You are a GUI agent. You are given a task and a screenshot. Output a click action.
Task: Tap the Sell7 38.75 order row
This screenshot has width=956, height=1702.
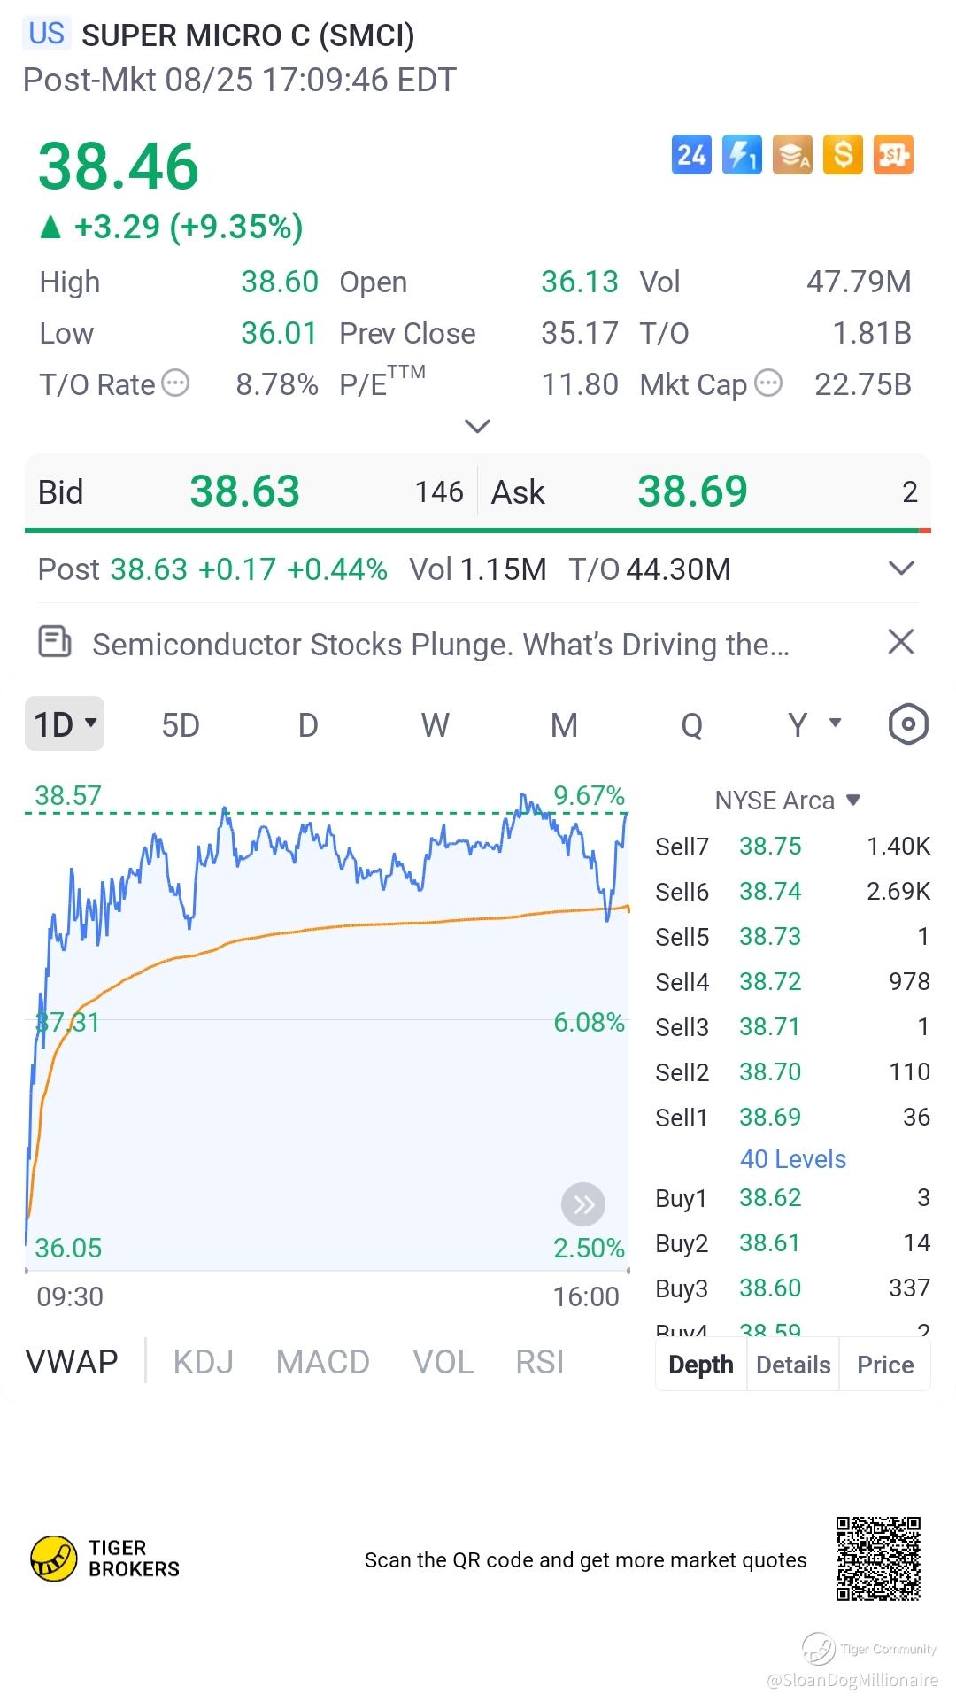793,847
